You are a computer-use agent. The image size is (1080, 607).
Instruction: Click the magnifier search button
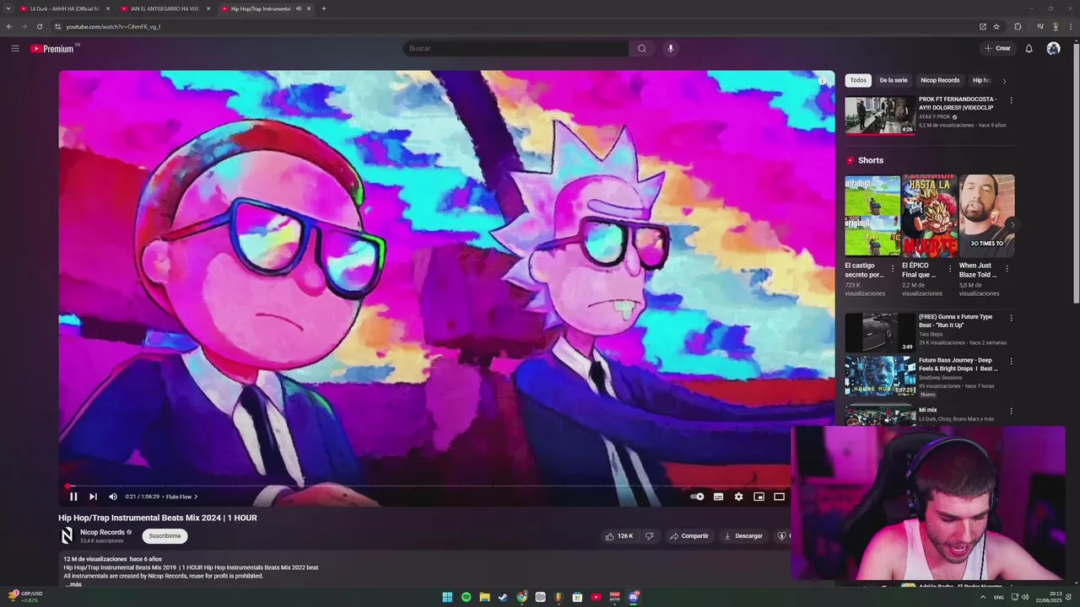[x=642, y=48]
